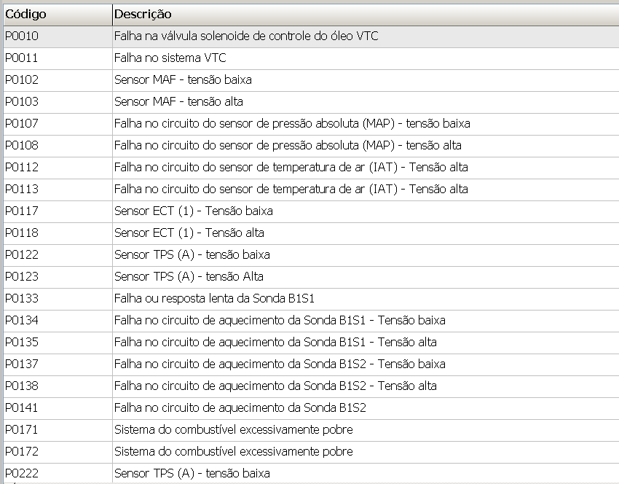
Task: Select the P0141 code cell
Action: (x=22, y=407)
